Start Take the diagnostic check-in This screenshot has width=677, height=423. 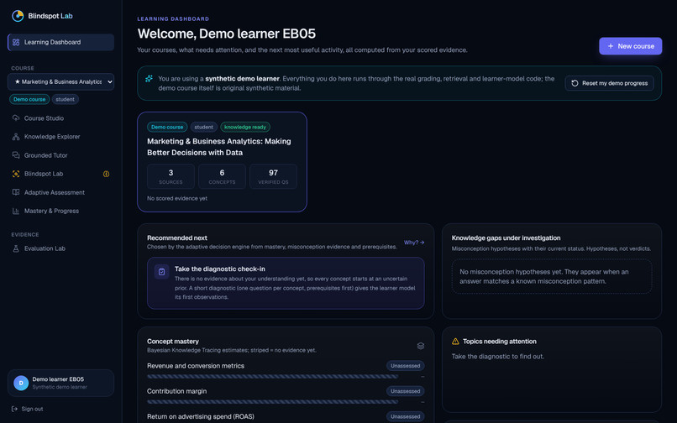pos(286,283)
